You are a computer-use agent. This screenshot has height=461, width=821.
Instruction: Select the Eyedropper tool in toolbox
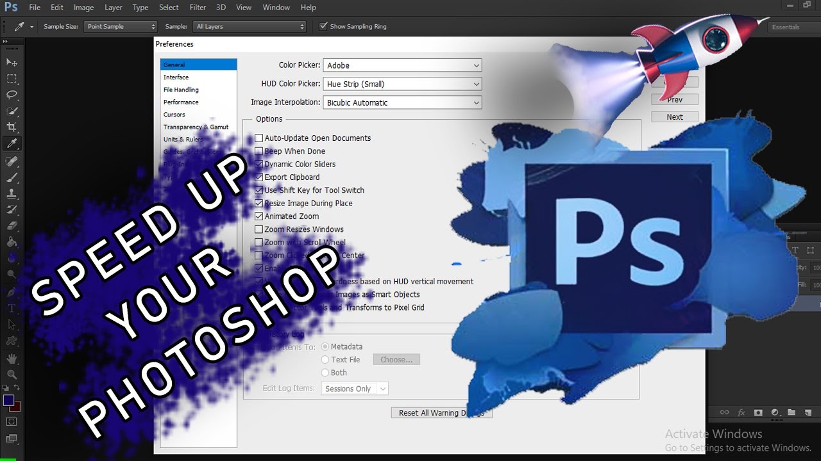click(x=12, y=144)
